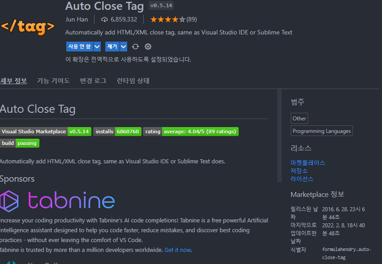Image resolution: width=382 pixels, height=264 pixels.
Task: Click the rating average 4.04/5 badge
Action: coord(191,132)
